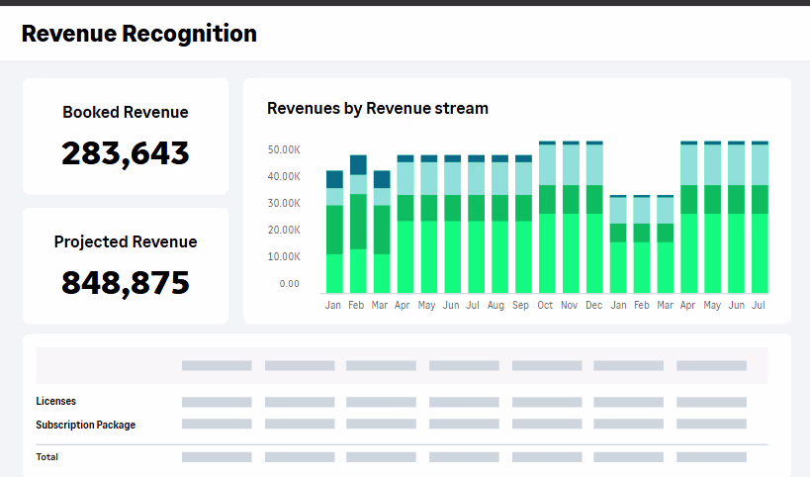Click the 0.00 y-axis label
Screen dimensions: 810x477
290,284
